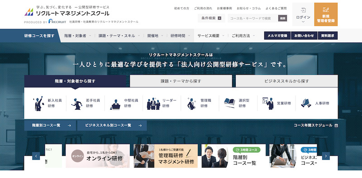Click the 研修コースを探す navigation label
362x178 pixels.
coord(39,36)
